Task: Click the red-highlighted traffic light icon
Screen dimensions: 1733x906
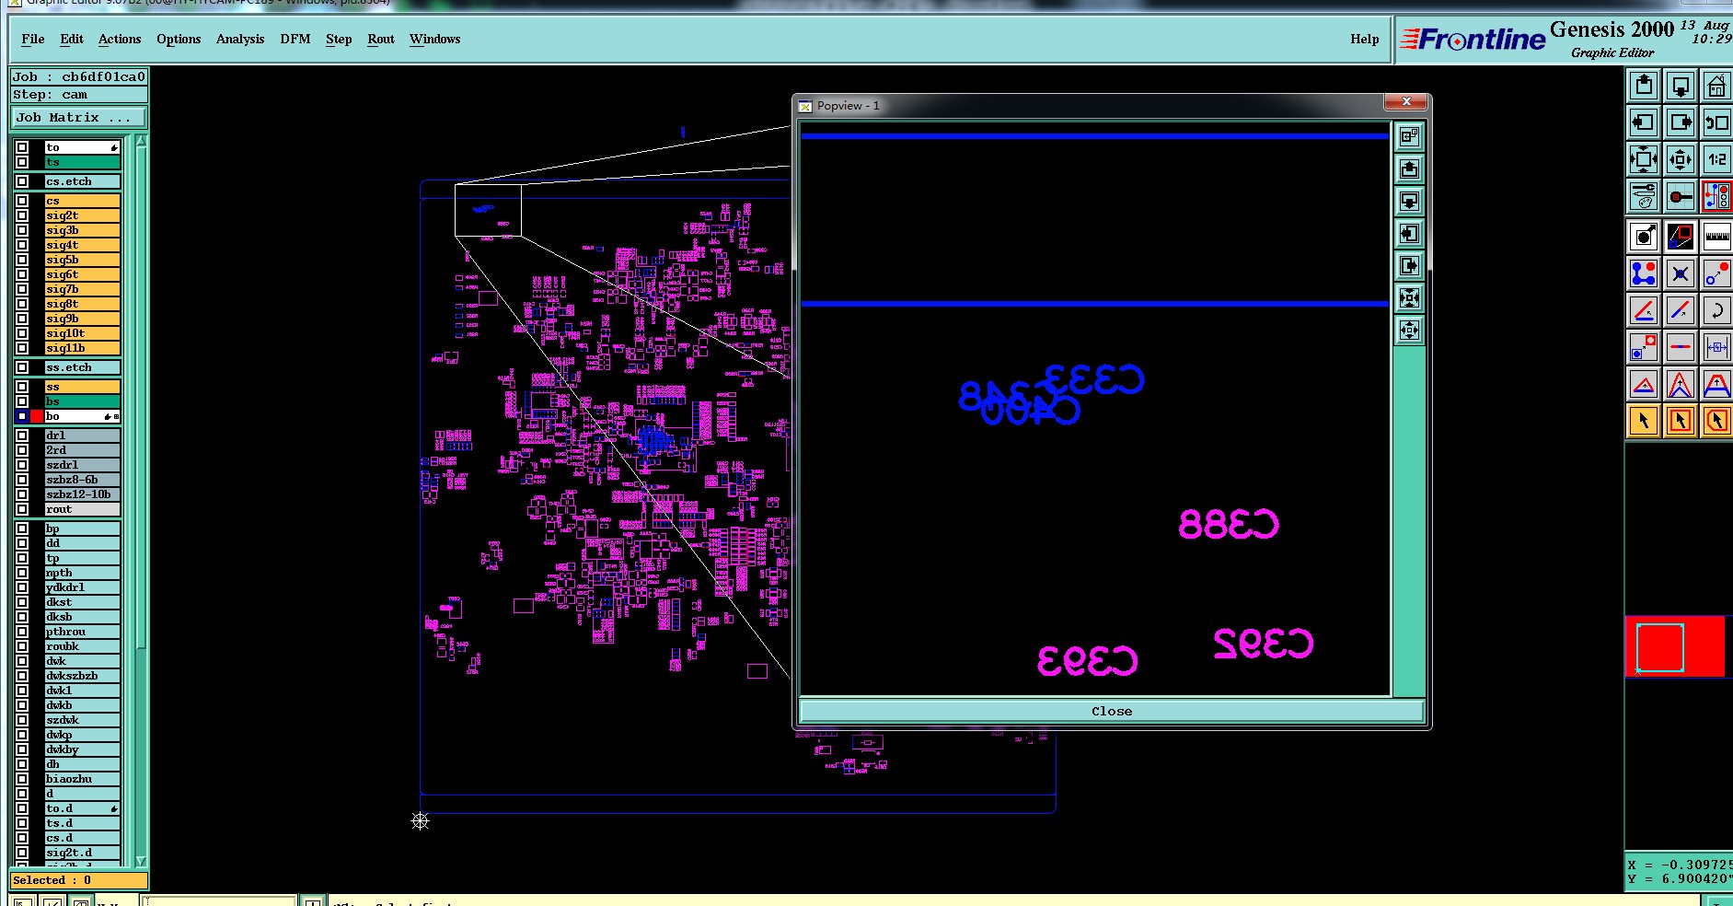Action: tap(1716, 196)
